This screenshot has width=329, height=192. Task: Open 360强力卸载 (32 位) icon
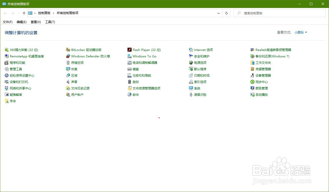(7, 50)
